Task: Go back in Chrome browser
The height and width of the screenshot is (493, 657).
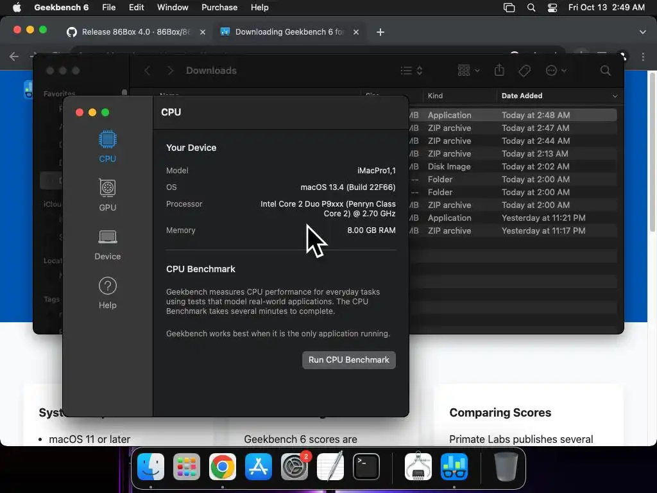Action: (x=14, y=56)
